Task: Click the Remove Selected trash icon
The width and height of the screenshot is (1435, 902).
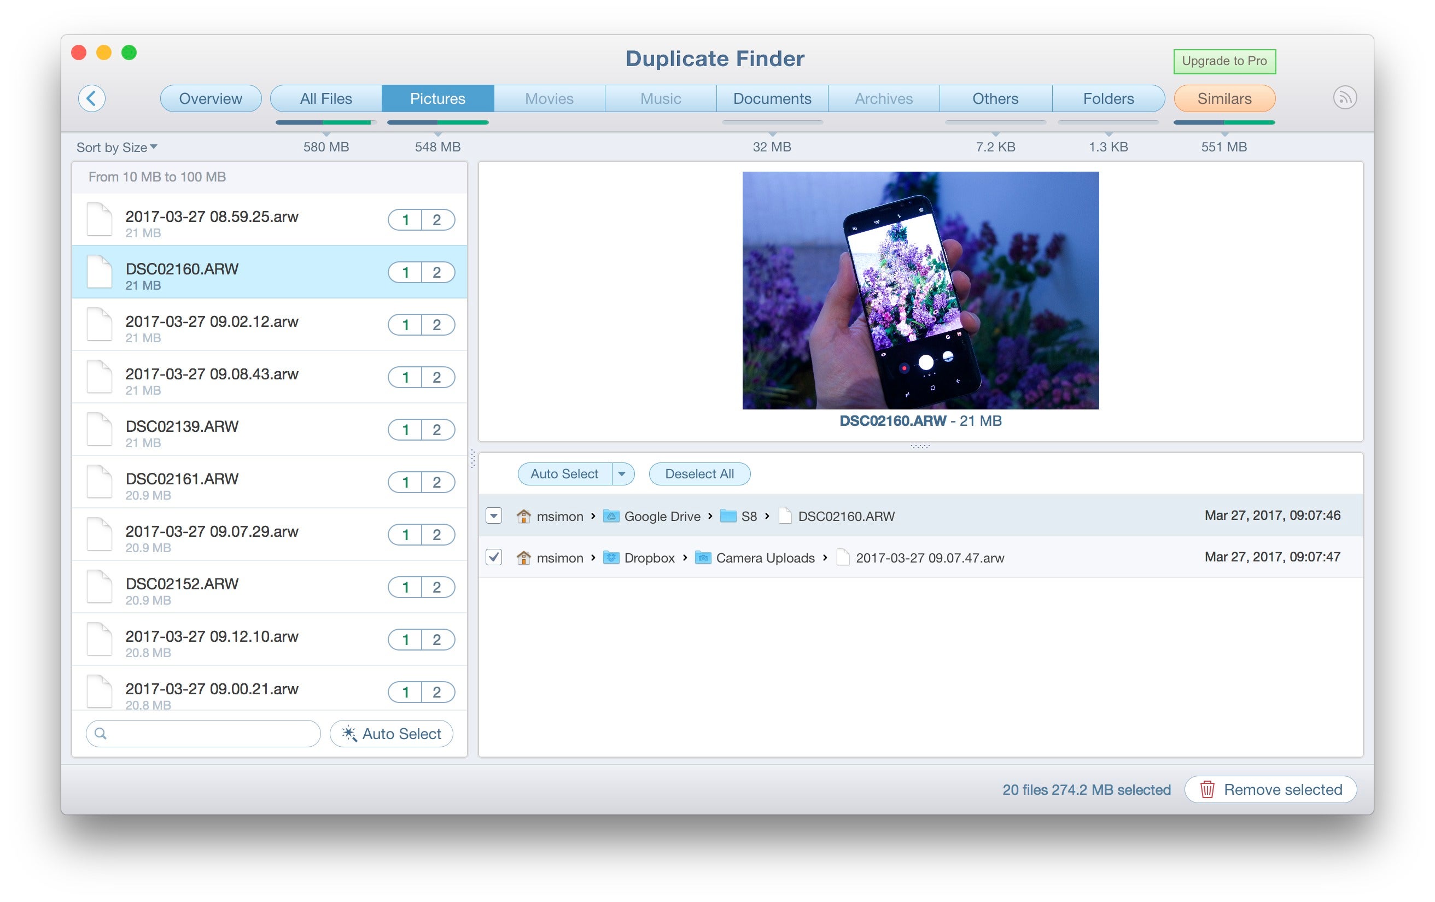Action: click(1207, 789)
